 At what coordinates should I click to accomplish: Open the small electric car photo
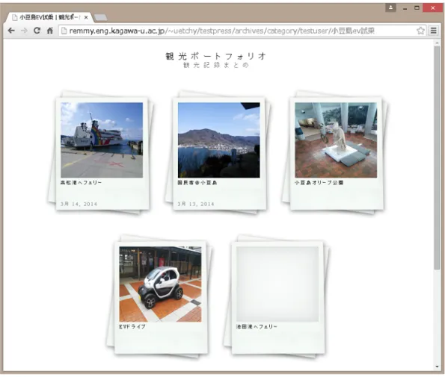pyautogui.click(x=160, y=284)
